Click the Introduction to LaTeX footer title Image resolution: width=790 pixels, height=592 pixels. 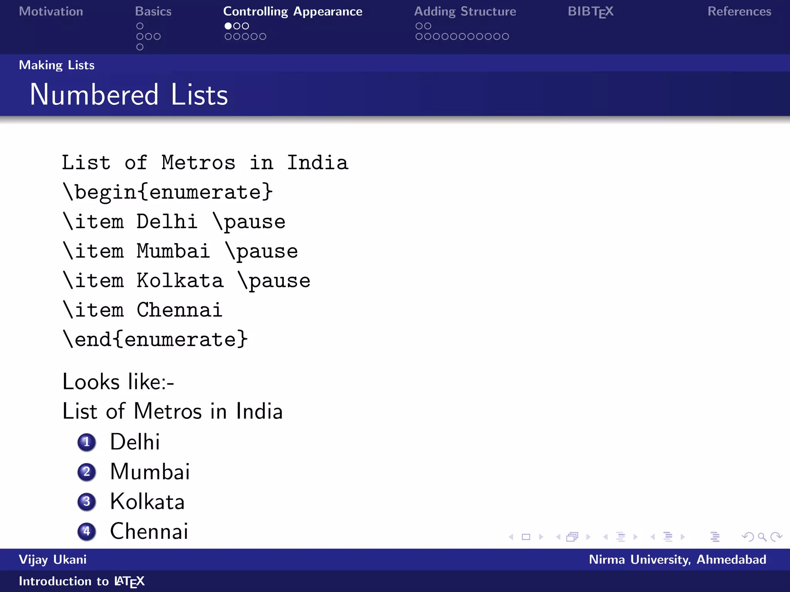[x=81, y=581]
